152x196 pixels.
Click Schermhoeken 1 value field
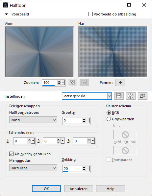[x=20, y=141]
